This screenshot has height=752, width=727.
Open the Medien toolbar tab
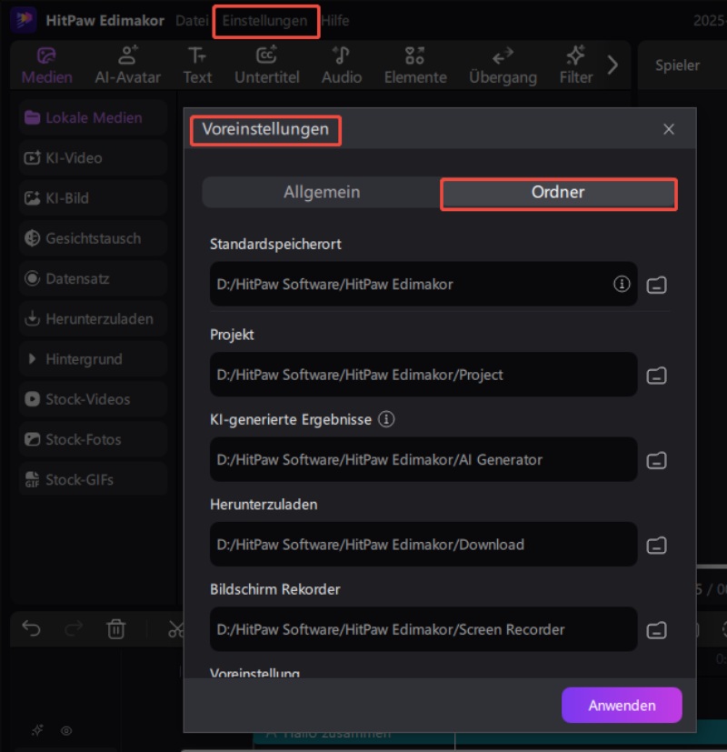[x=46, y=65]
